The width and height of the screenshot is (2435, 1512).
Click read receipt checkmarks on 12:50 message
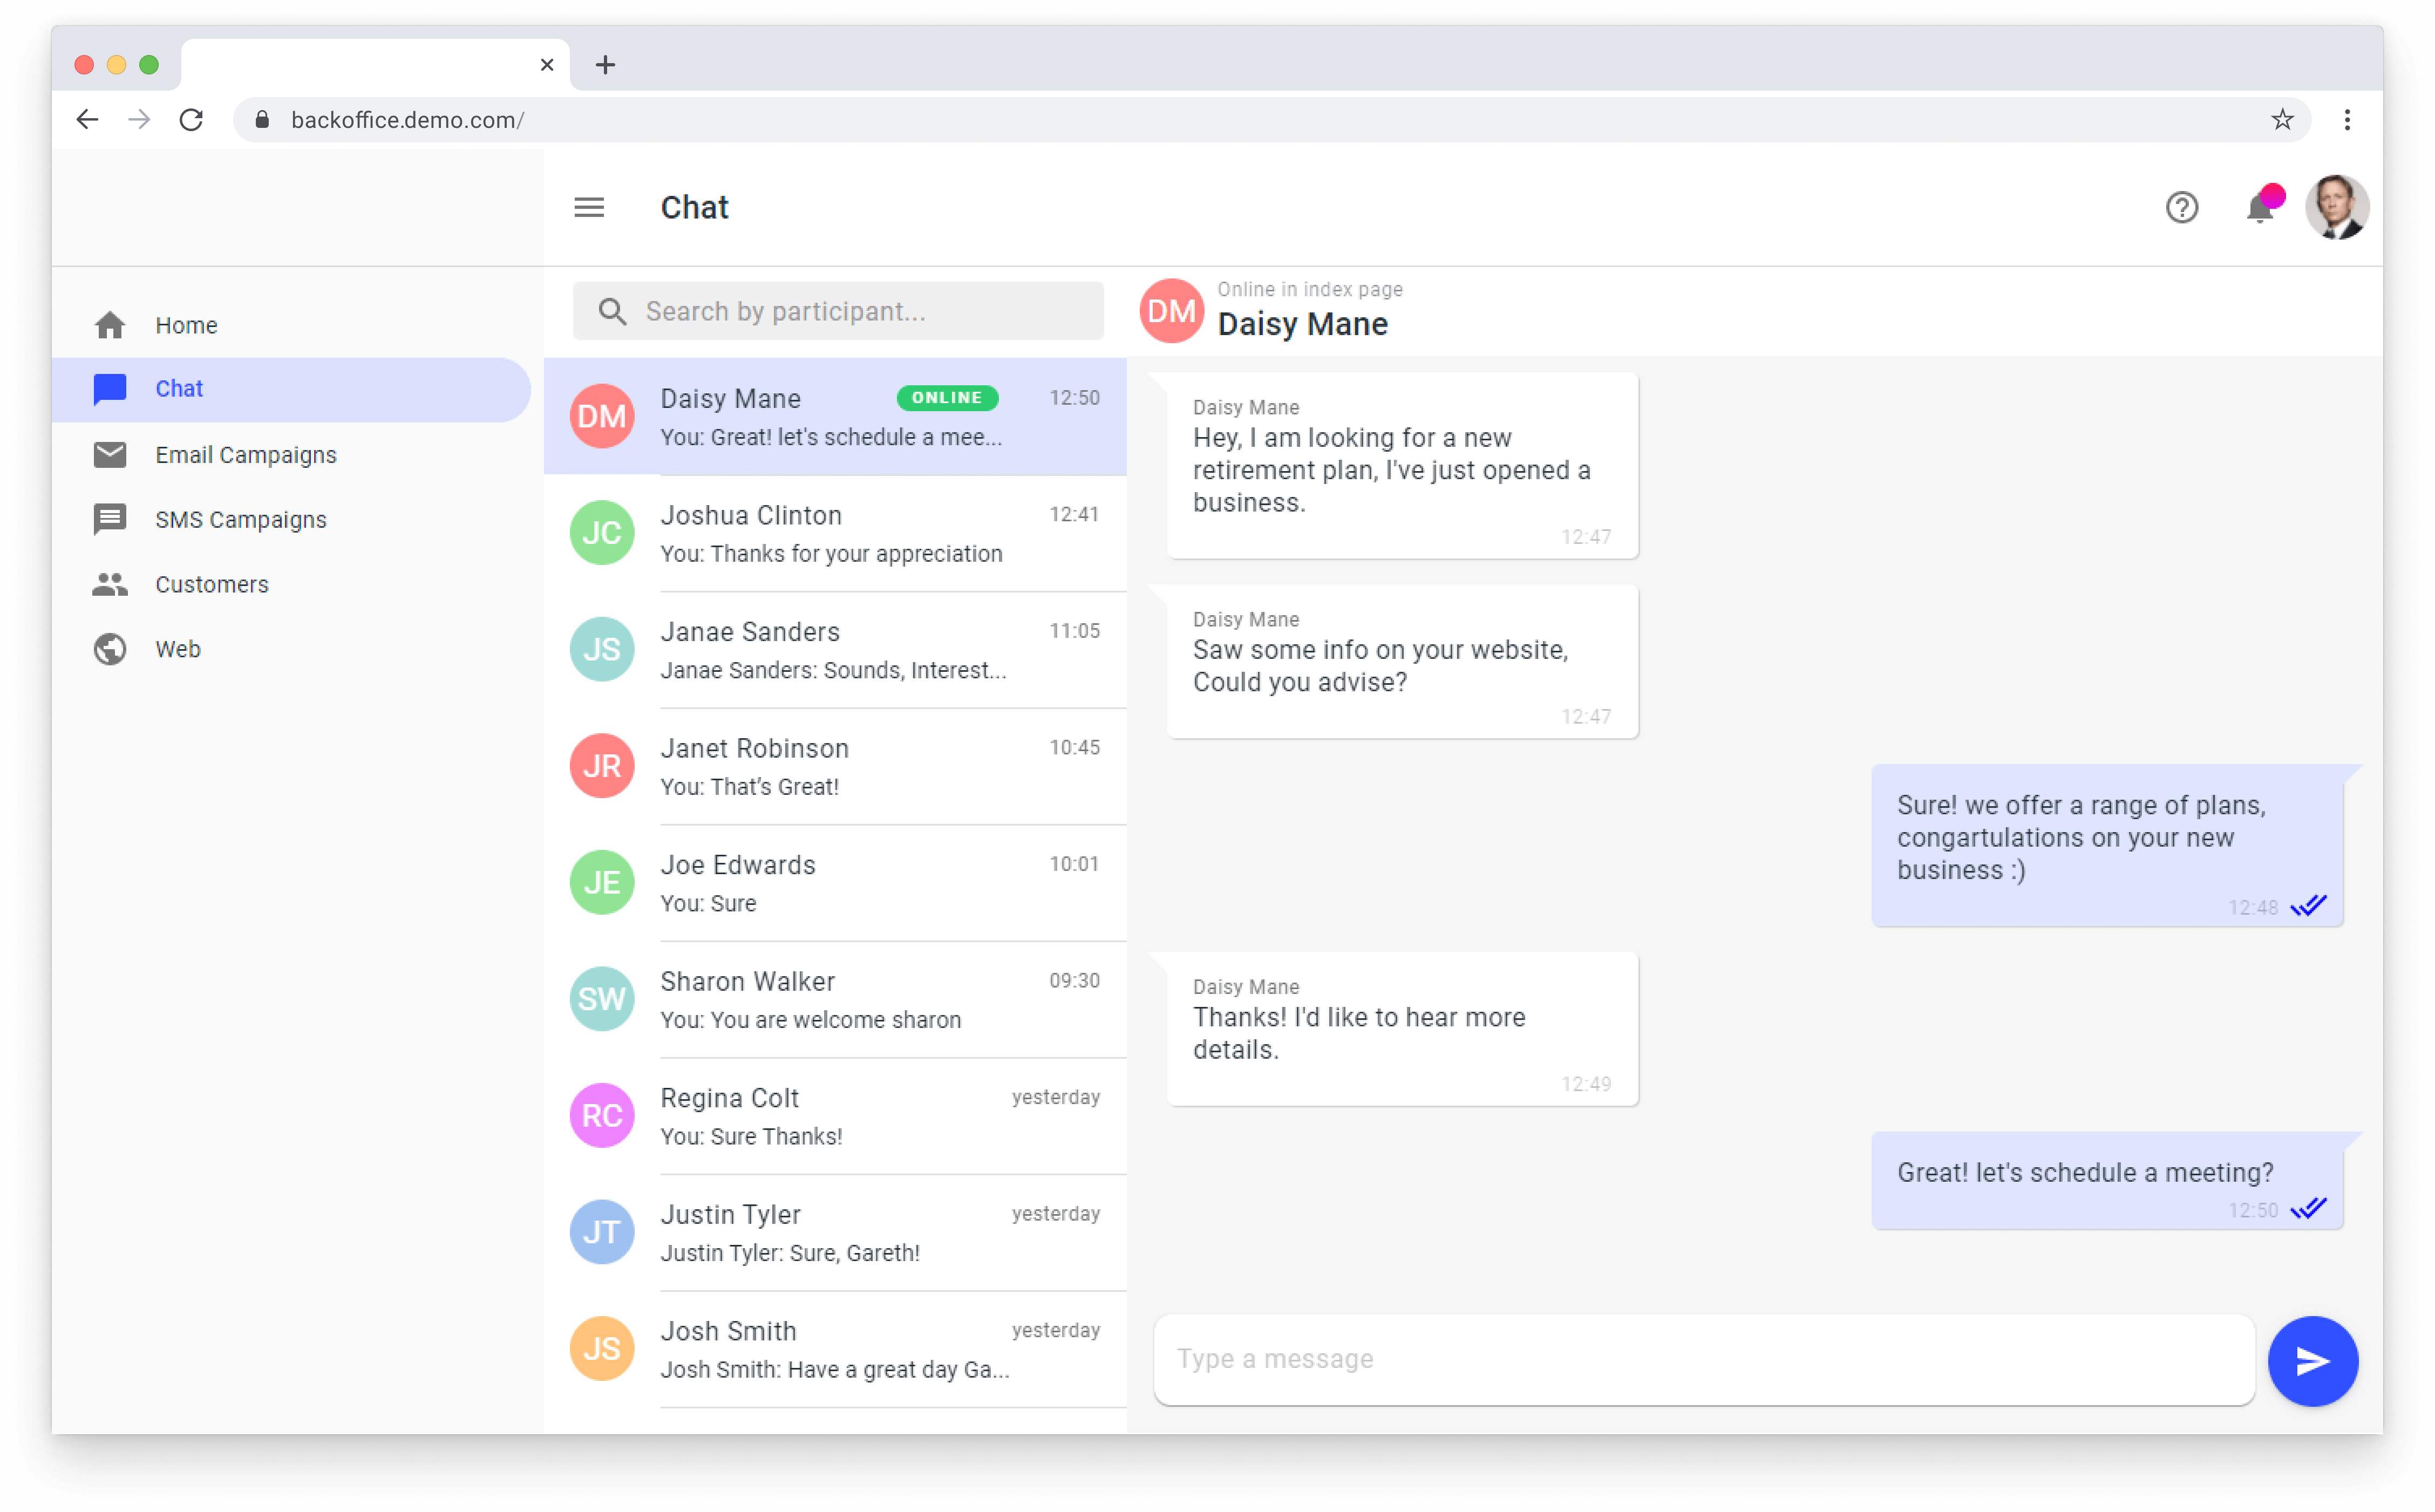tap(2308, 1209)
